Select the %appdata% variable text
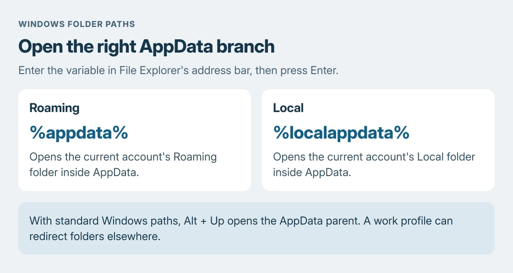 click(78, 133)
